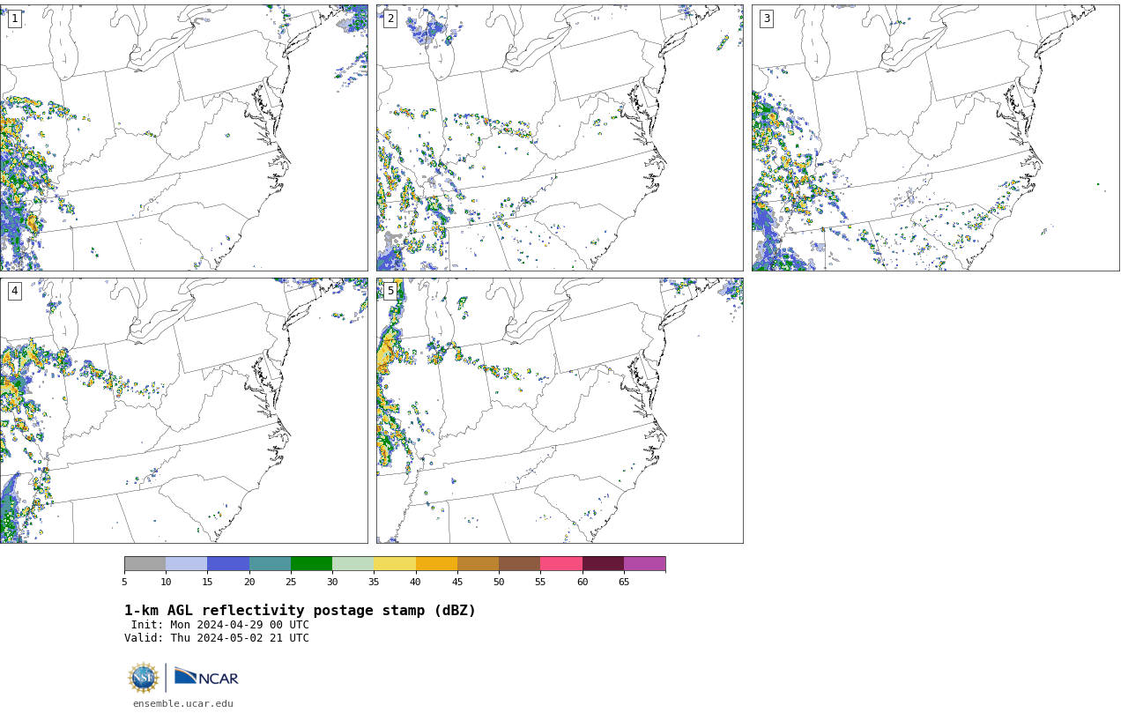Open ensemble member 4 reflectivity map
The width and height of the screenshot is (1128, 713).
click(x=183, y=411)
